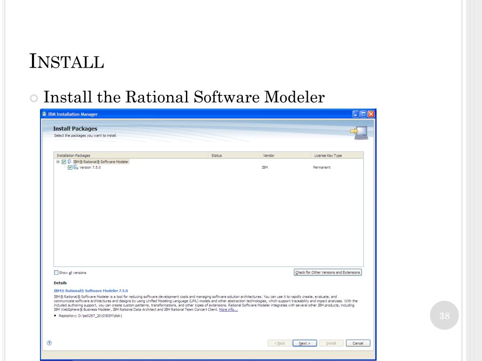Image resolution: width=482 pixels, height=361 pixels.
Task: Close the IBM Installation Manager window
Action: (371, 114)
